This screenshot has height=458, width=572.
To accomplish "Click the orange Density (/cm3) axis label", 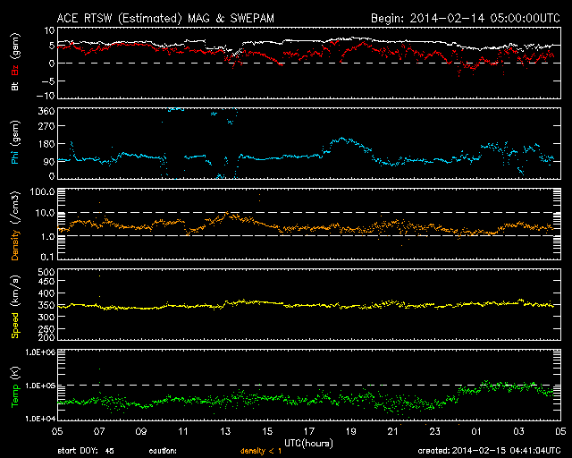I will pyautogui.click(x=15, y=225).
